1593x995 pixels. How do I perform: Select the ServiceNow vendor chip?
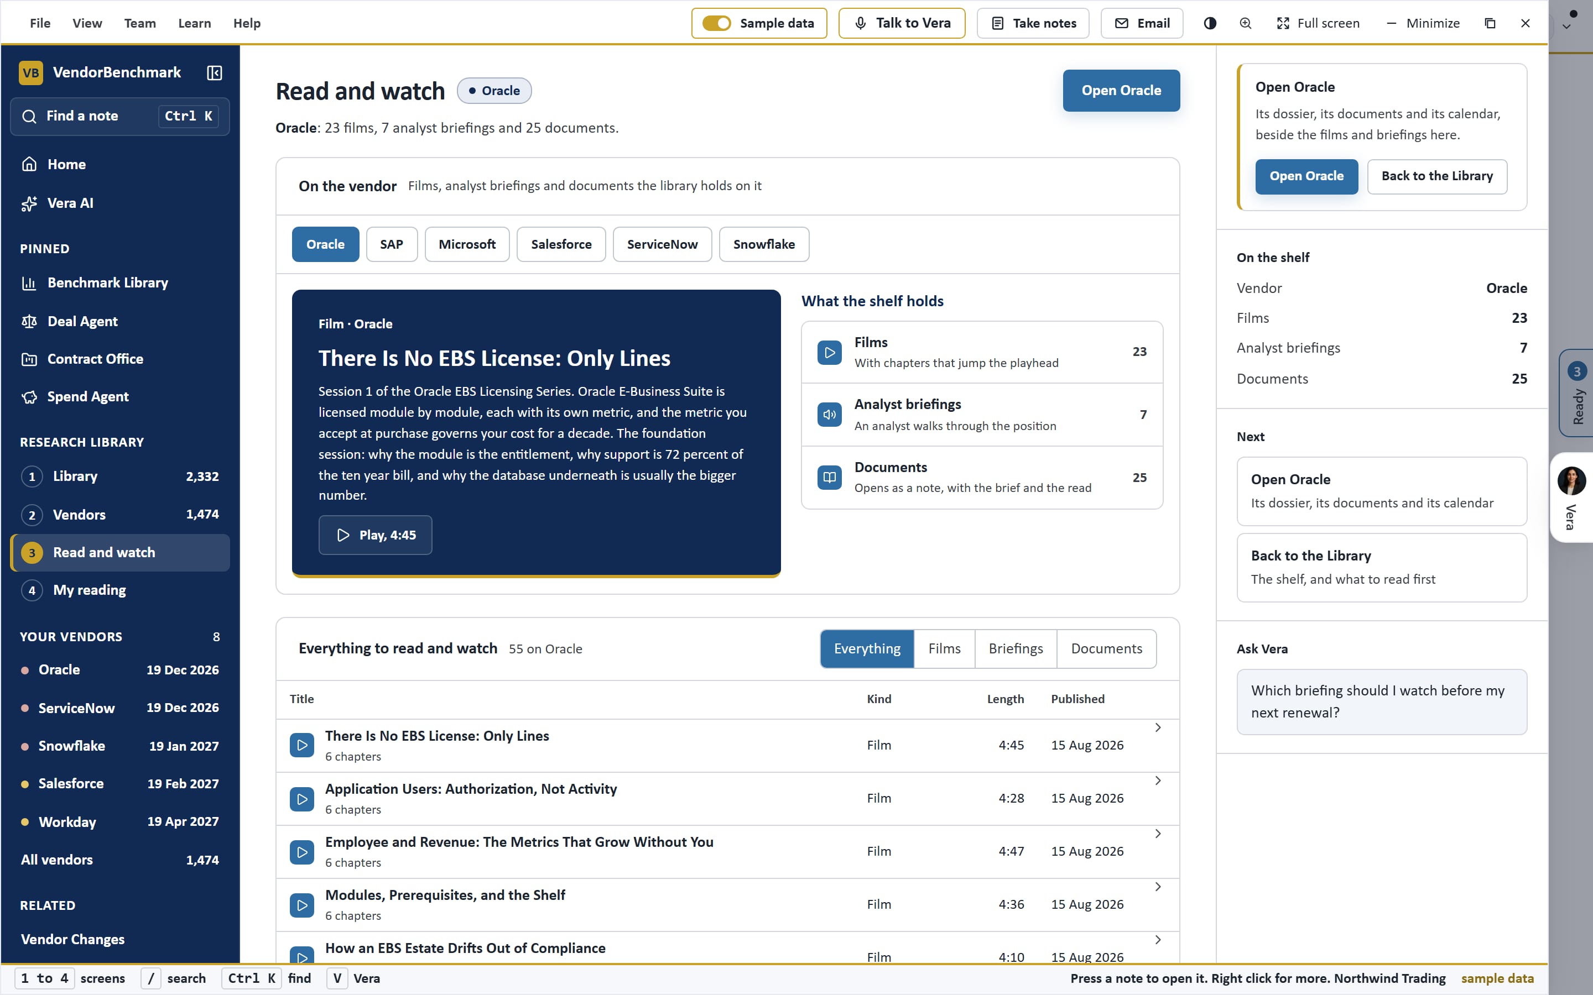(662, 245)
